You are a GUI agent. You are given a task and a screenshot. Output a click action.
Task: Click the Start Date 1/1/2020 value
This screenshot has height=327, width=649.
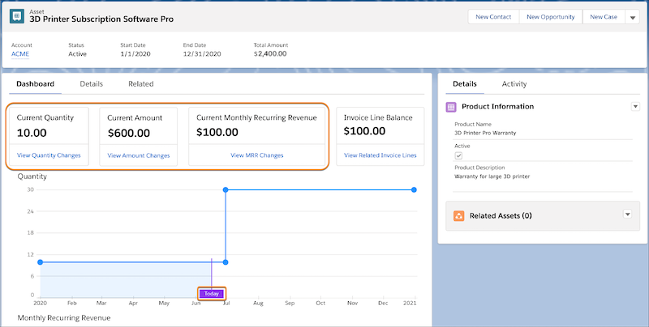pyautogui.click(x=135, y=53)
